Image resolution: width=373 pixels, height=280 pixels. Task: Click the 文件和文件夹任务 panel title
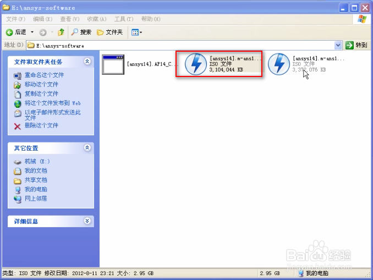38,62
